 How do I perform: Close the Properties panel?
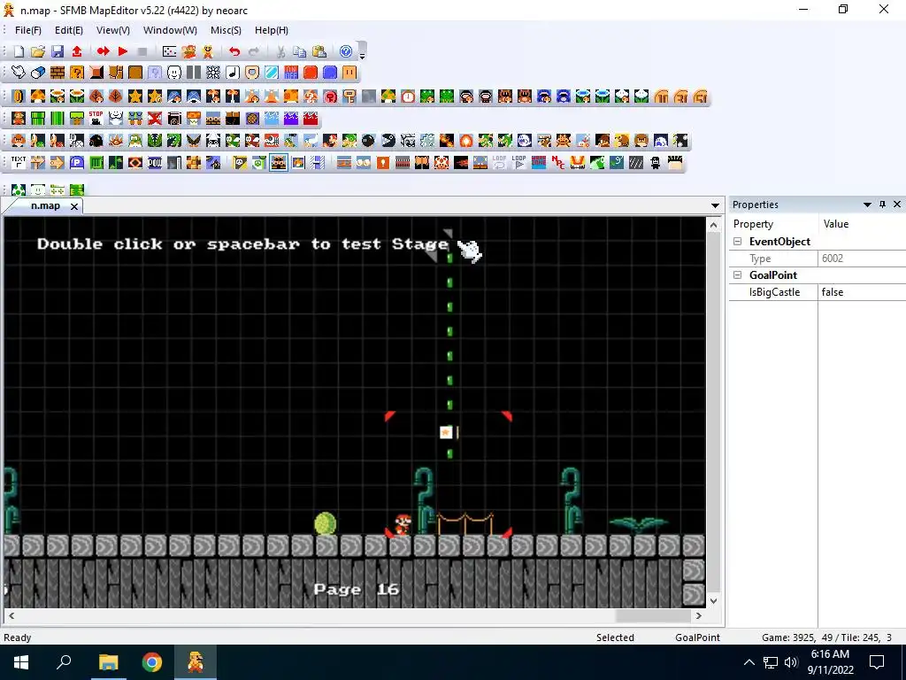click(x=897, y=205)
